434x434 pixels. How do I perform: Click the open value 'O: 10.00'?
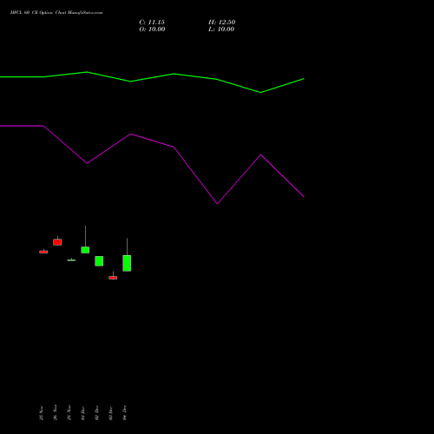[152, 30]
